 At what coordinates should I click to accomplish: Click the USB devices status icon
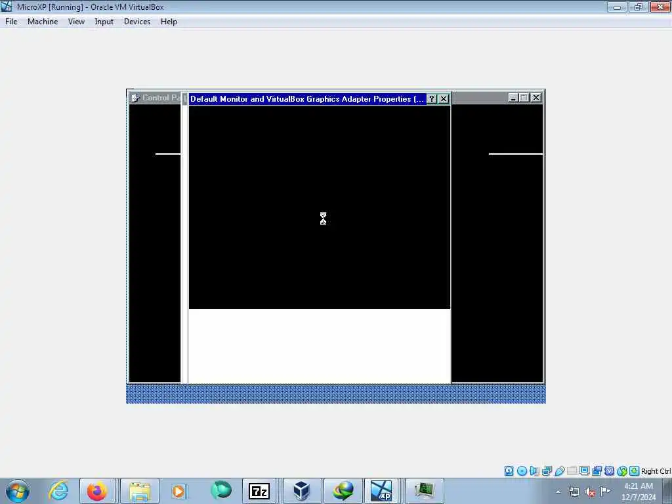click(559, 471)
